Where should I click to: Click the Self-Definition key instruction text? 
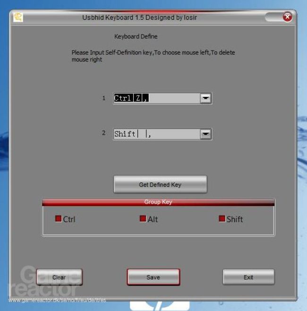click(153, 56)
